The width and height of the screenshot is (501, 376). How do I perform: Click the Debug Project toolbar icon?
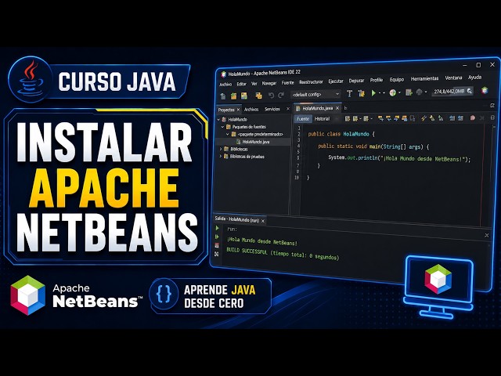coord(393,92)
